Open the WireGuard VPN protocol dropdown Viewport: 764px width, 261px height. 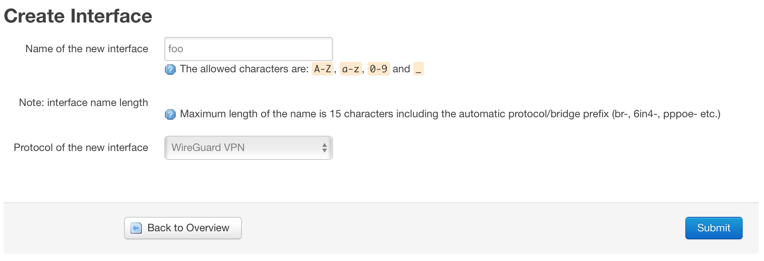pyautogui.click(x=248, y=148)
